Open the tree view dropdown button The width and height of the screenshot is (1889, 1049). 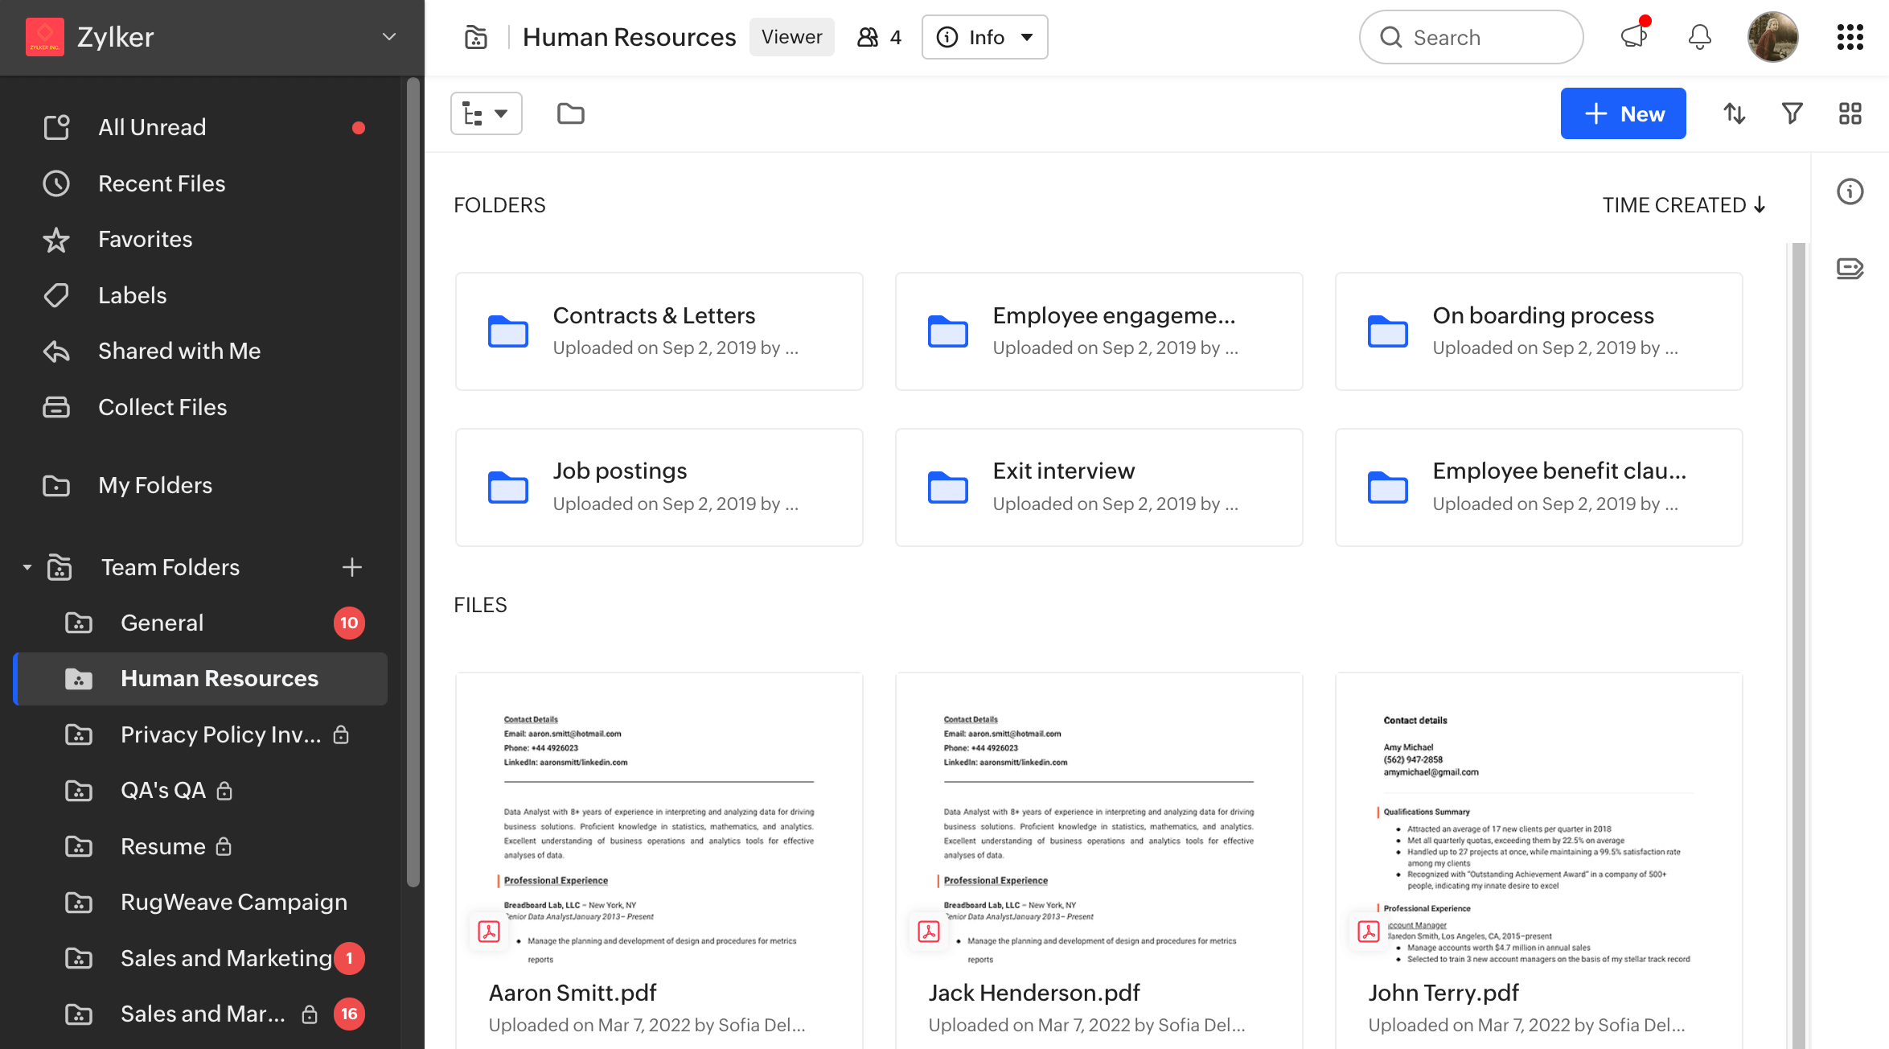pos(486,113)
